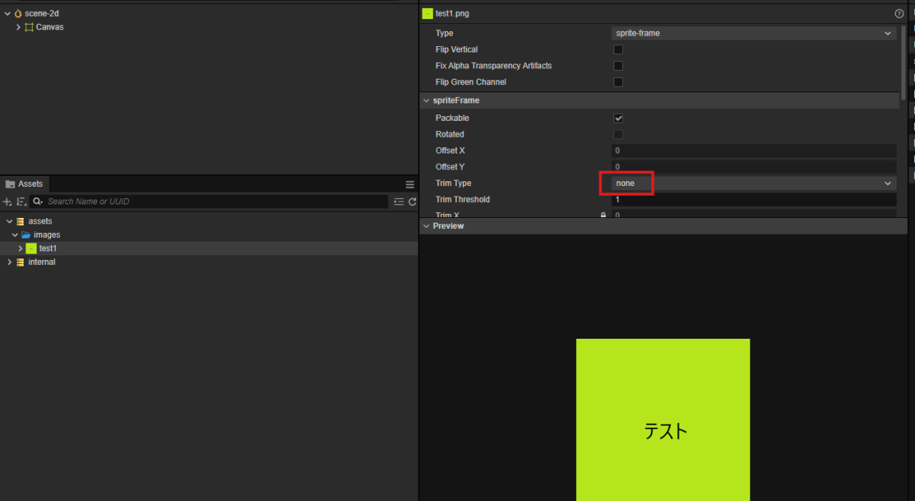This screenshot has width=915, height=501.
Task: Click the collapse all assets icon
Action: pyautogui.click(x=399, y=202)
